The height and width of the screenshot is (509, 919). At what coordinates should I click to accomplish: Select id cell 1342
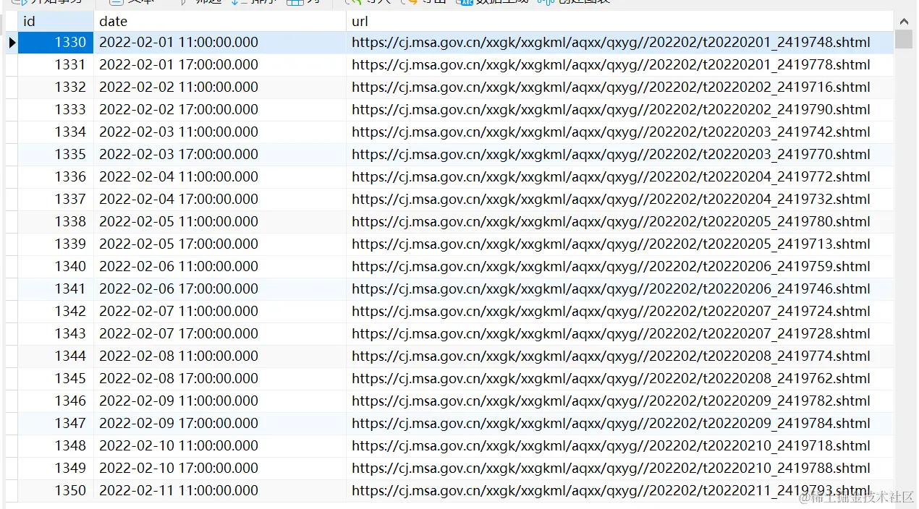pyautogui.click(x=56, y=312)
